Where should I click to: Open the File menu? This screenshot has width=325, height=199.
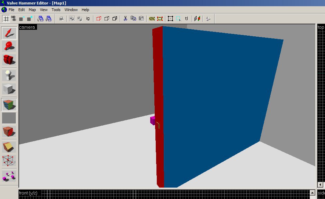click(x=11, y=10)
